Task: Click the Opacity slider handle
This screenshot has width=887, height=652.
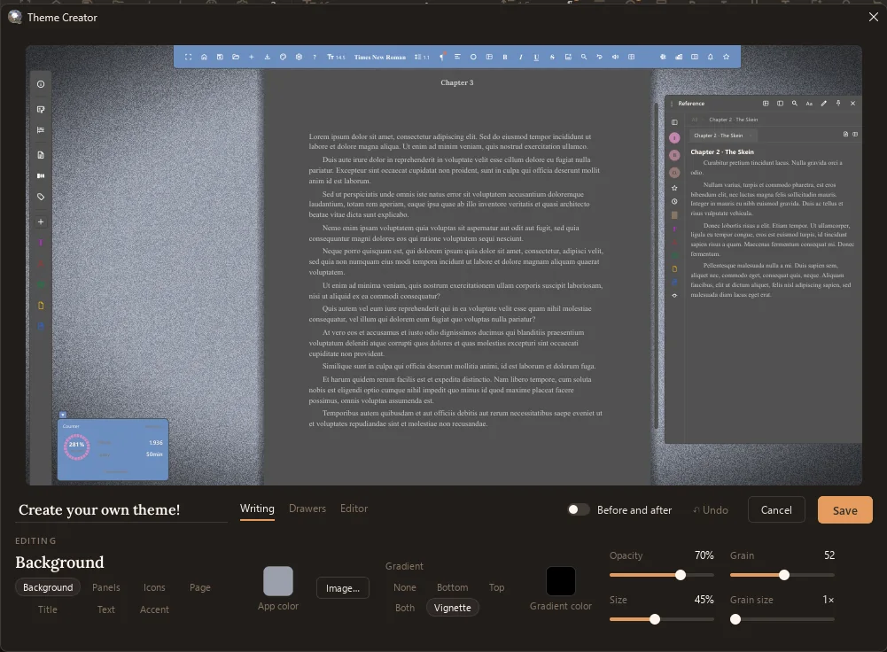Action: (x=681, y=575)
